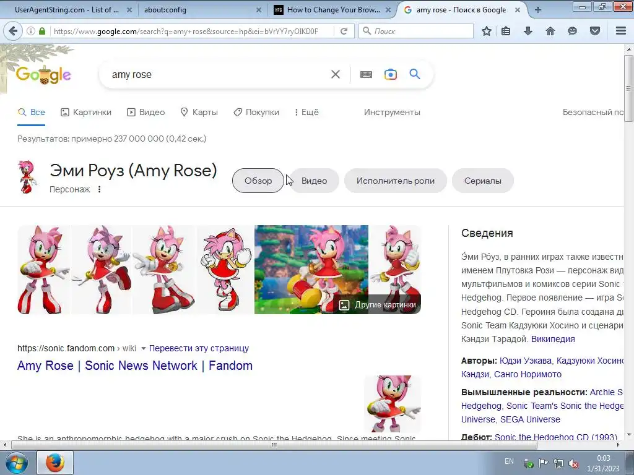Switch to UserAgentString.com tab
Screen dimensions: 634x475
coord(67,10)
